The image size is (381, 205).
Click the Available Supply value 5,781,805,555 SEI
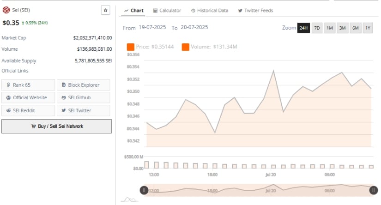(93, 61)
